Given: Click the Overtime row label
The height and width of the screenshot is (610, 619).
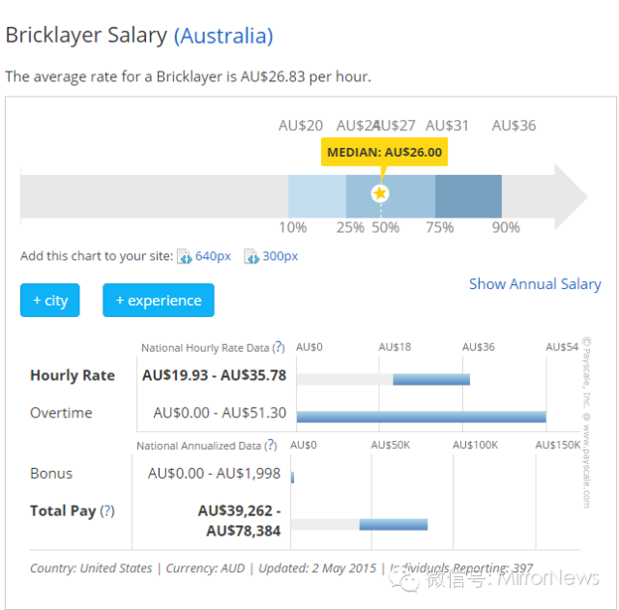Looking at the screenshot, I should [61, 413].
